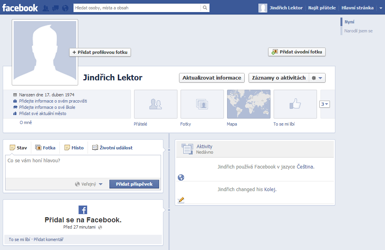Click the small profile avatar in the header
This screenshot has width=385, height=250.
tap(263, 8)
